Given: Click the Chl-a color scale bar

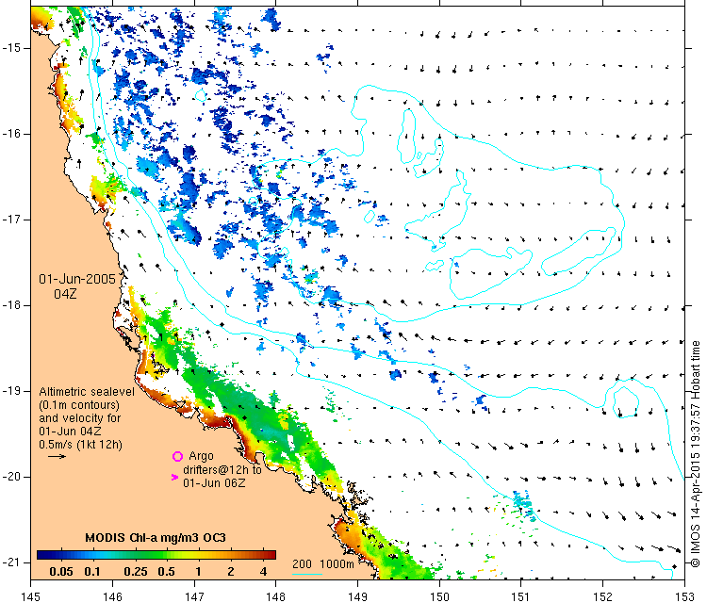Looking at the screenshot, I should click(x=156, y=555).
